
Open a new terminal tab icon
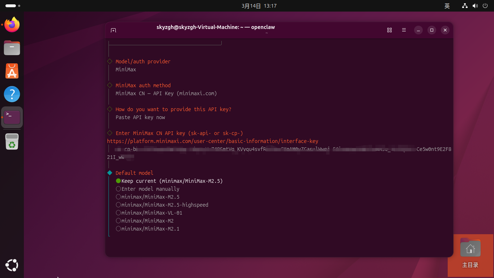(x=113, y=30)
